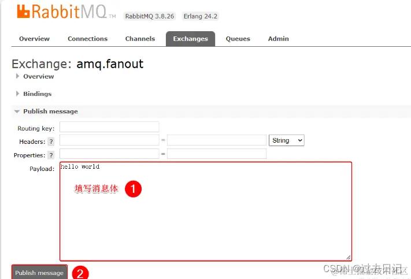Click the Routing key label
Viewport: 411px width, 279px height.
click(36, 128)
